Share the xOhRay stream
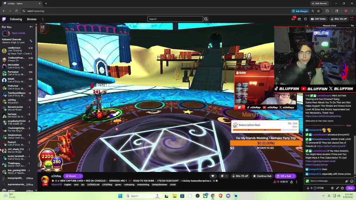 pyautogui.click(x=291, y=182)
